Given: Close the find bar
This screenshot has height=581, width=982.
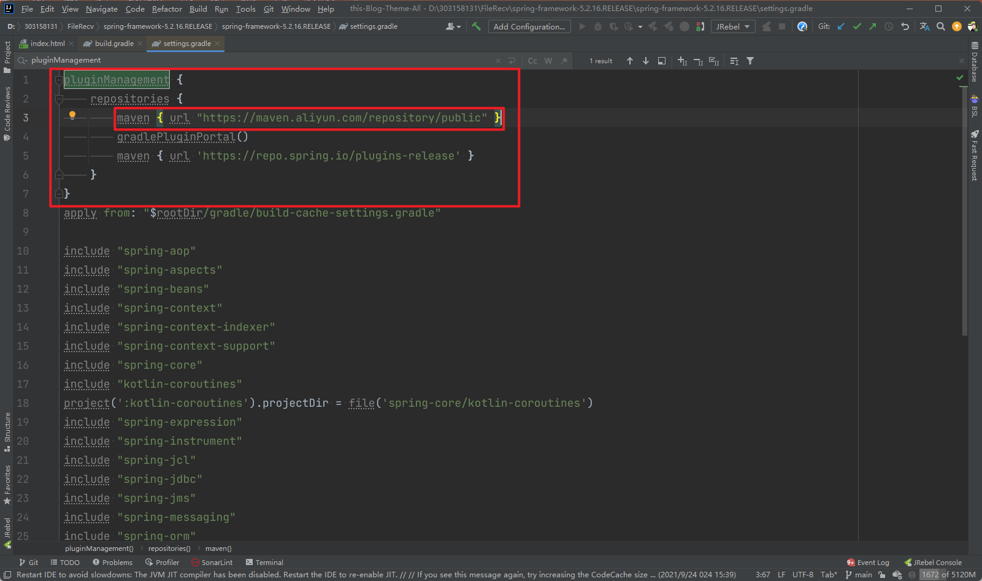Looking at the screenshot, I should coord(962,60).
